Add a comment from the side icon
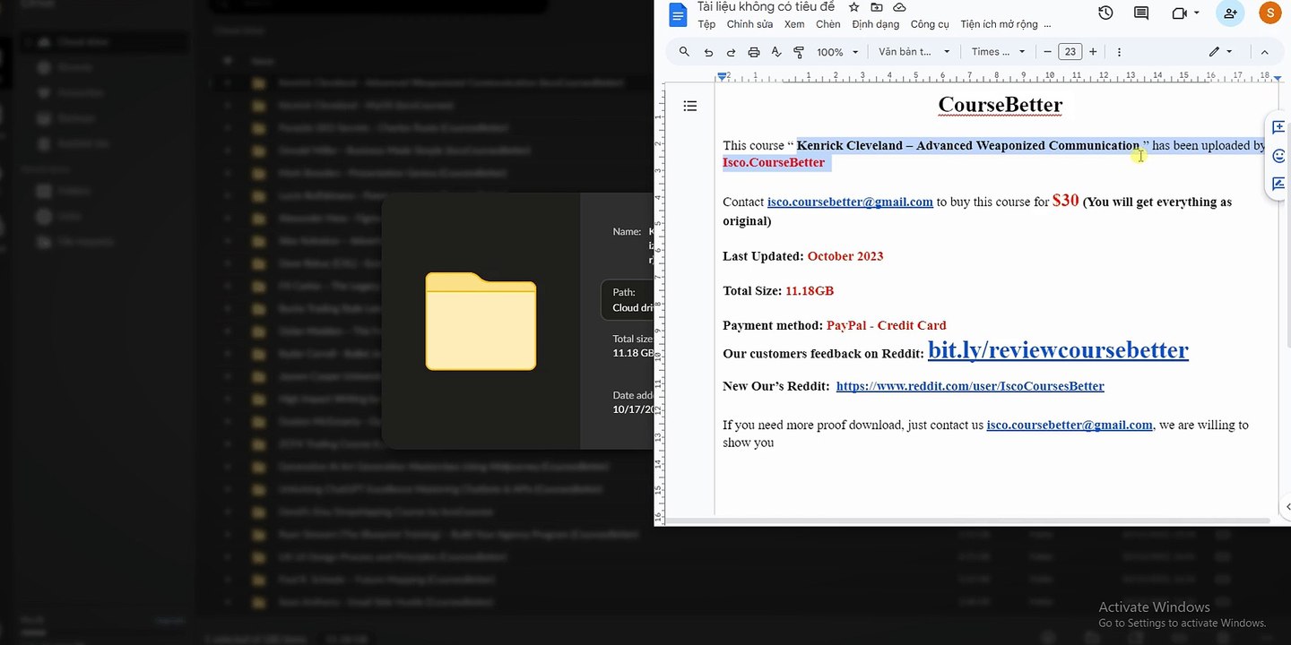Screen dimensions: 1291x645 tap(1279, 127)
